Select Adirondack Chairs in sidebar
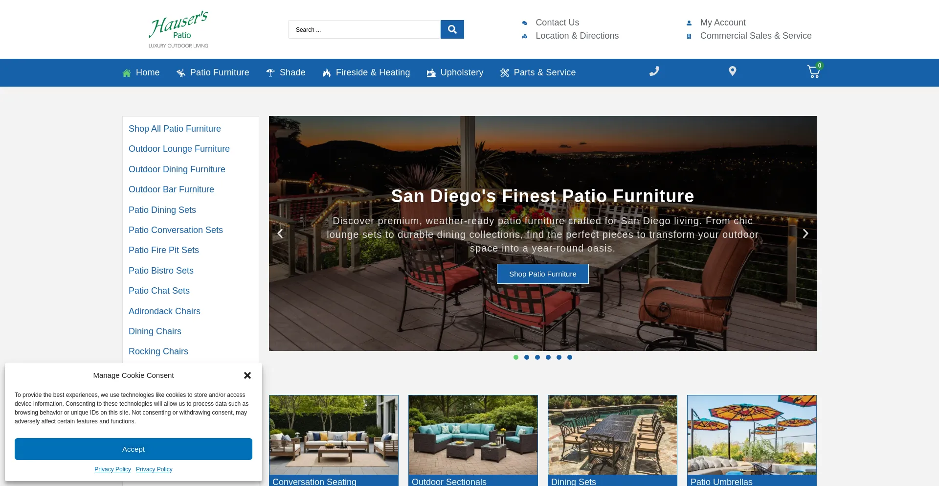The width and height of the screenshot is (939, 486). click(164, 311)
